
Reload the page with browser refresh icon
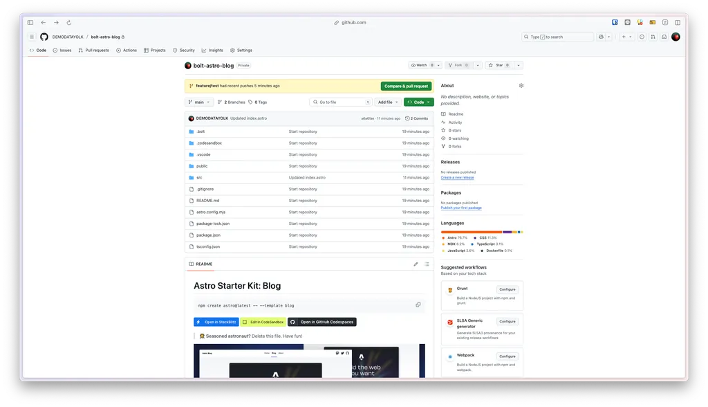point(69,23)
